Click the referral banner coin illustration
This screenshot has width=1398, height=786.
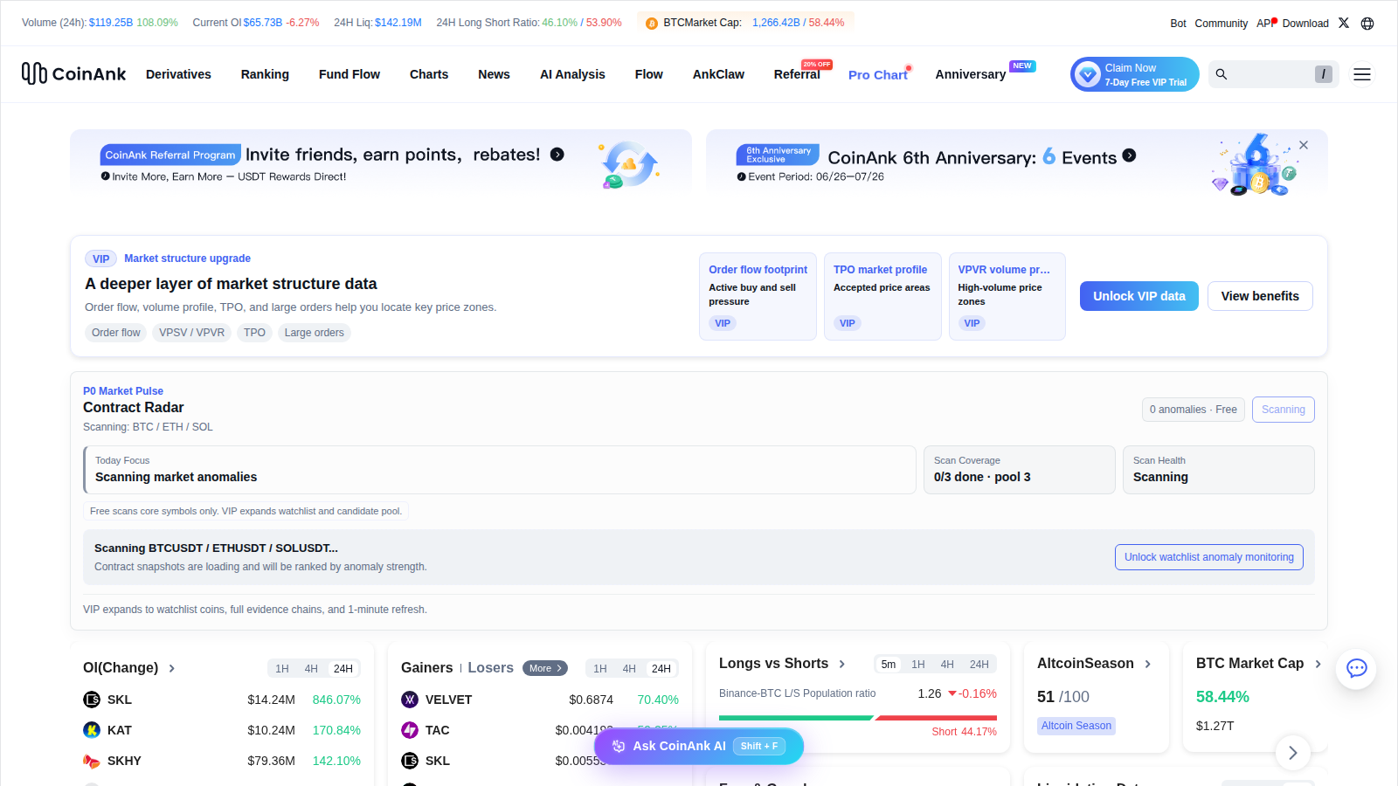point(628,164)
